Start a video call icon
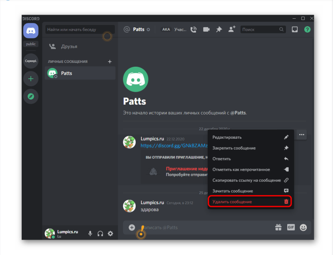The image size is (333, 255). (206, 29)
